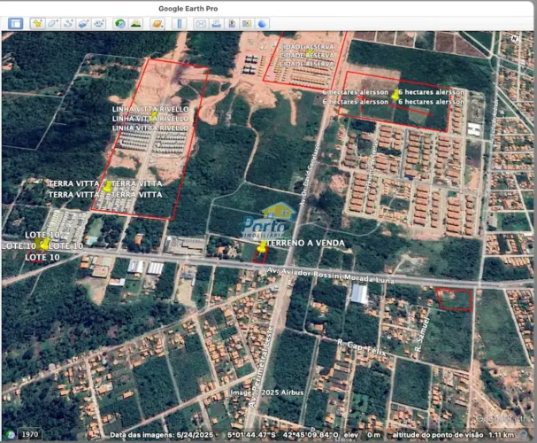Click the N compass indicator

(514, 38)
